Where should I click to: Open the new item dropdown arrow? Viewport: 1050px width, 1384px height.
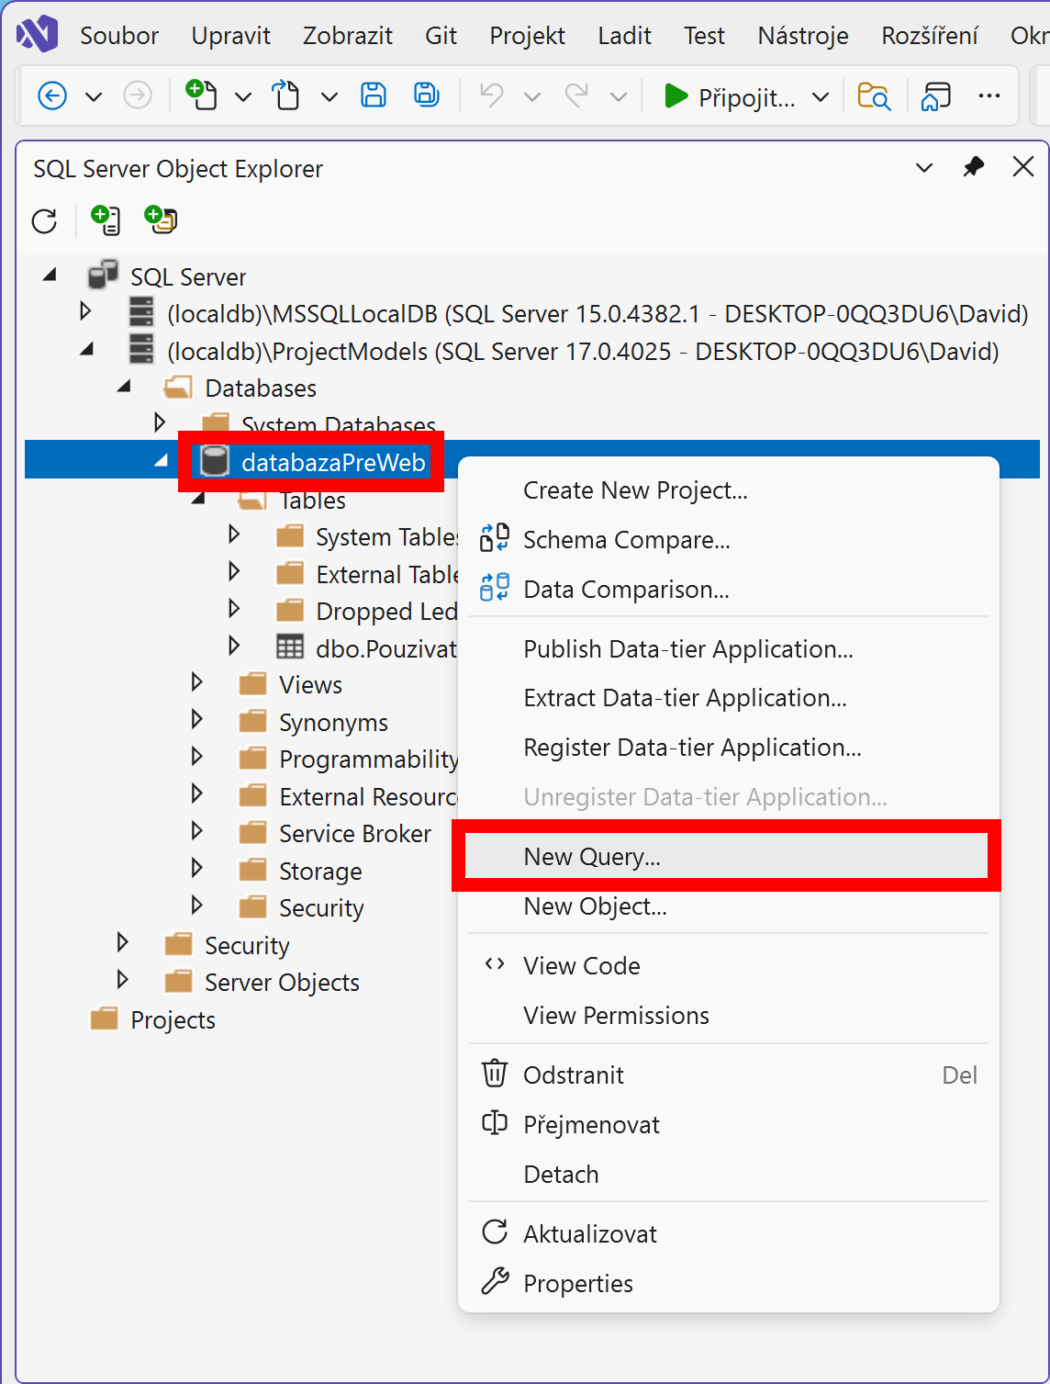click(x=243, y=96)
